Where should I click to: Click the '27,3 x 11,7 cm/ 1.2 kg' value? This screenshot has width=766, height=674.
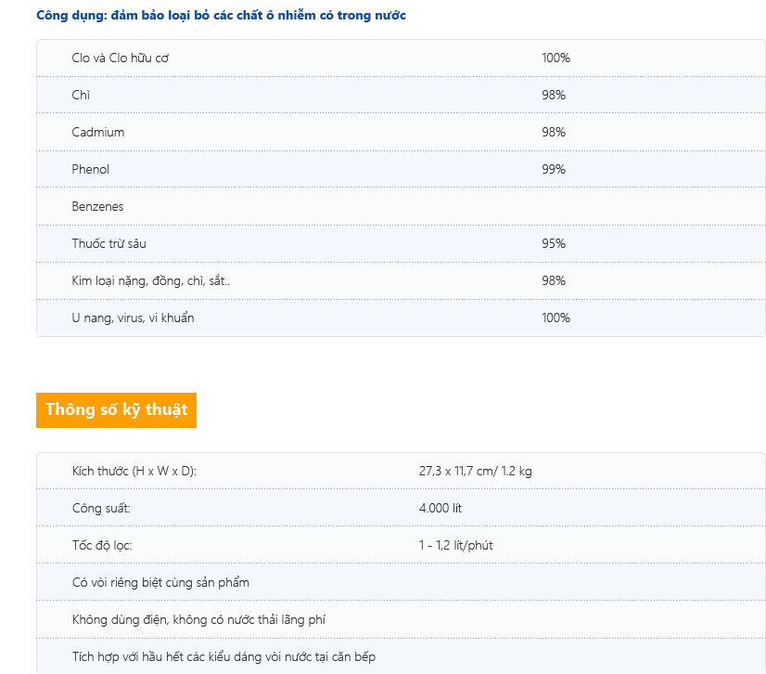tap(475, 471)
